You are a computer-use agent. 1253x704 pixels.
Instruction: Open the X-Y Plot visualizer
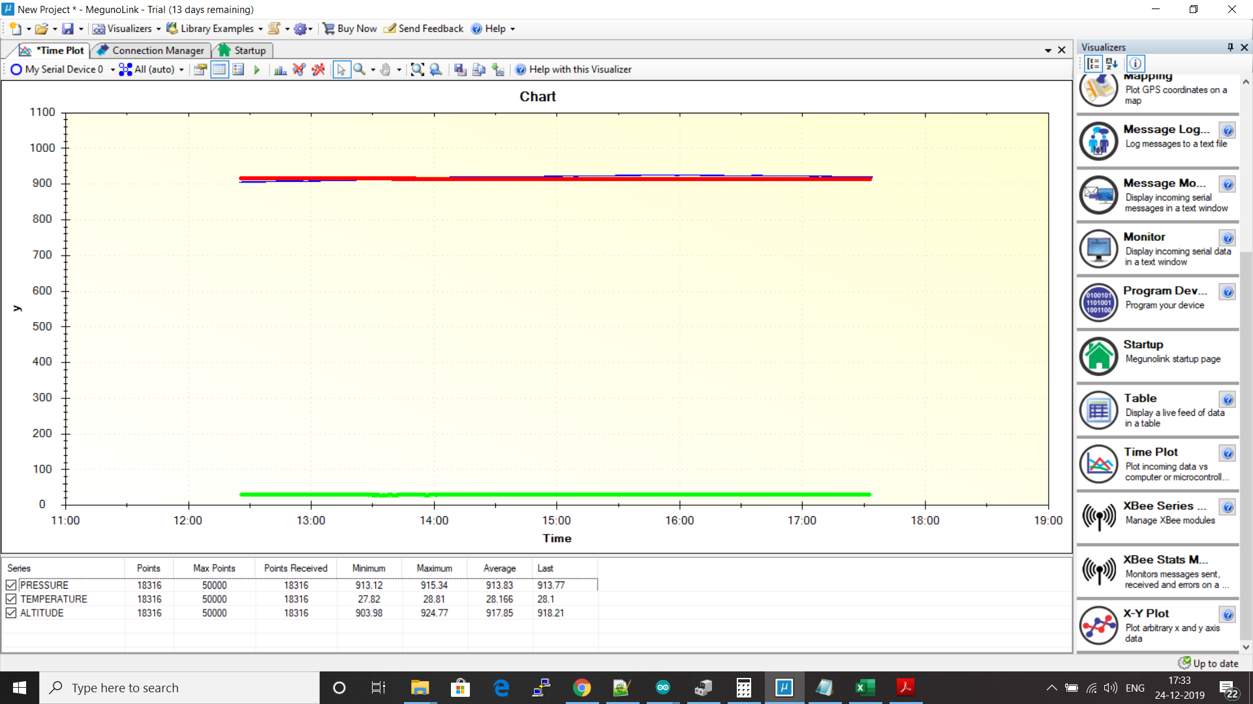pos(1098,625)
